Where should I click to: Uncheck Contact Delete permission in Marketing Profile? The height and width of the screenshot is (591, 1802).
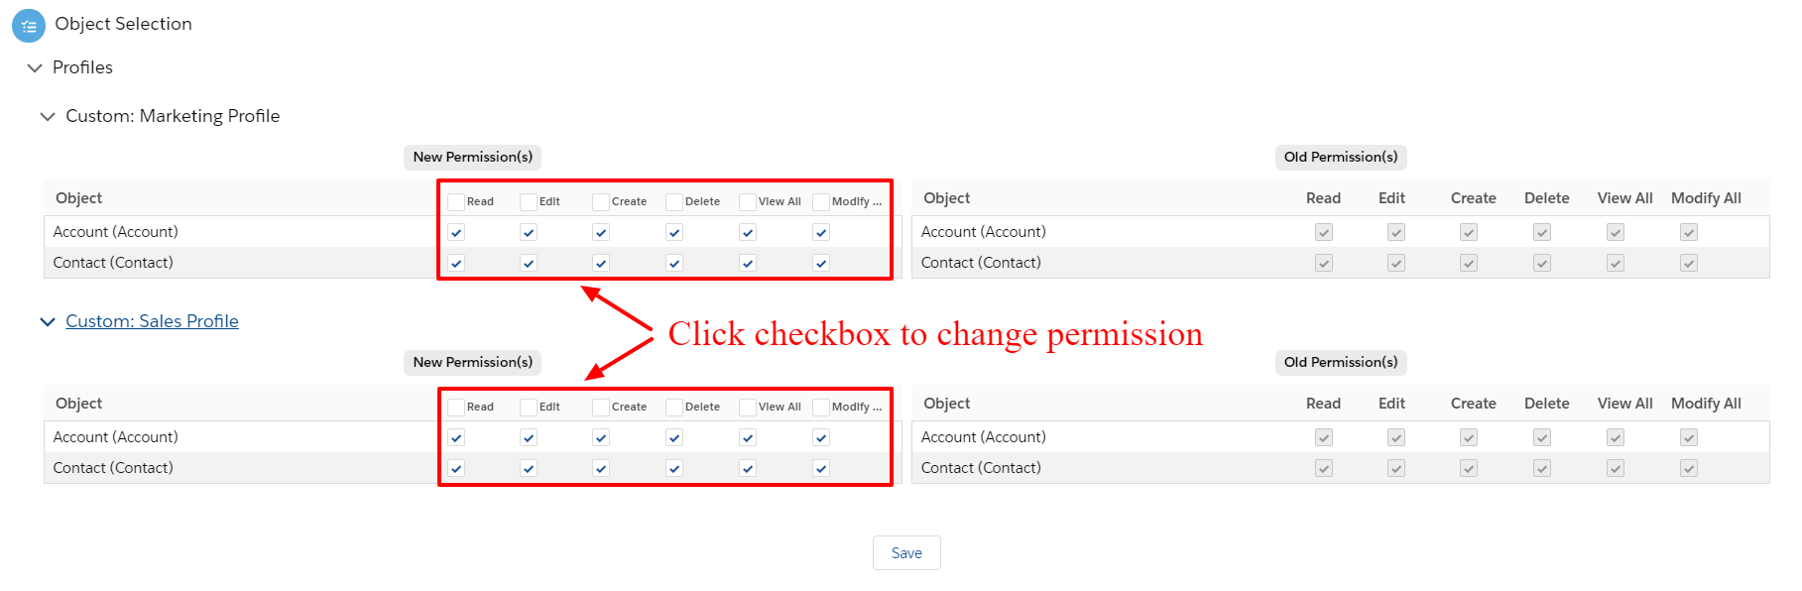pos(674,263)
